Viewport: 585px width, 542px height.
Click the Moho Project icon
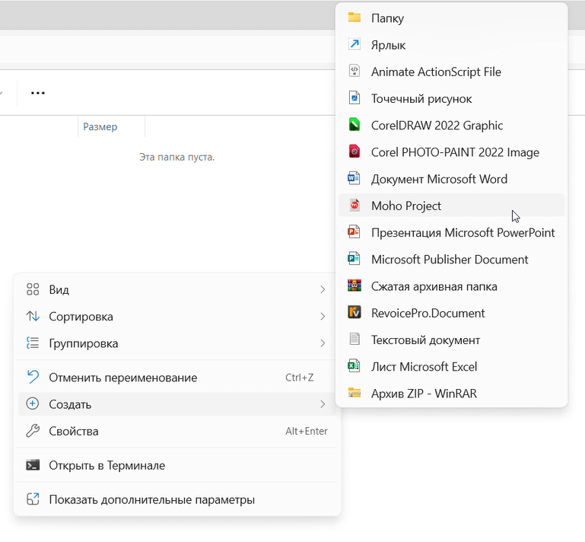pyautogui.click(x=354, y=206)
